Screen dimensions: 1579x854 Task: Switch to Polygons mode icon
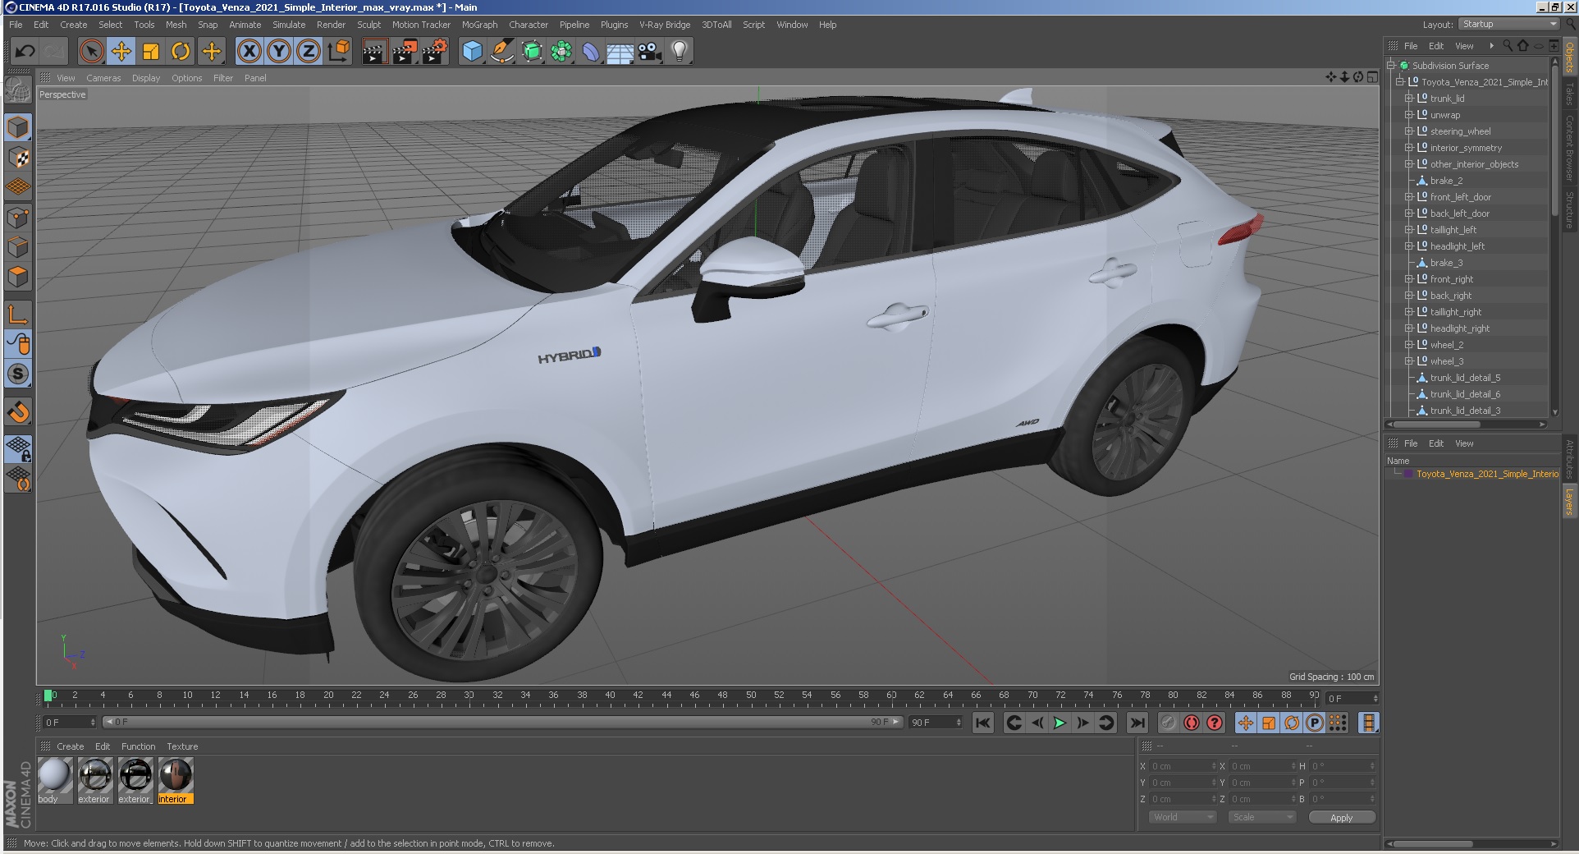pos(18,277)
